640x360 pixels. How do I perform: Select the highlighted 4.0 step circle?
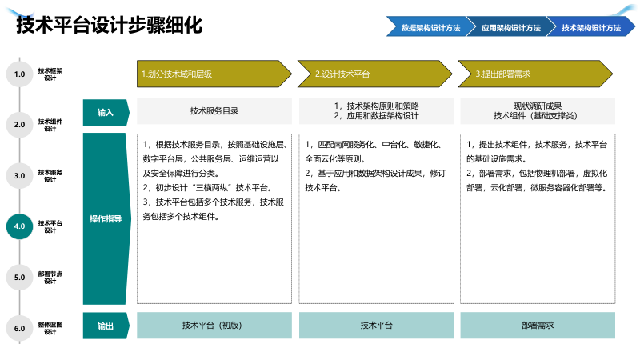[x=19, y=226]
